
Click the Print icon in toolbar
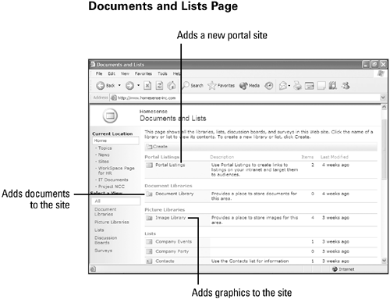(x=297, y=85)
